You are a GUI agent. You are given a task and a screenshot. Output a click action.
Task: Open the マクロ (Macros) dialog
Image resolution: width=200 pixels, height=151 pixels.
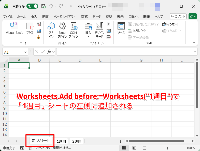click(30, 28)
